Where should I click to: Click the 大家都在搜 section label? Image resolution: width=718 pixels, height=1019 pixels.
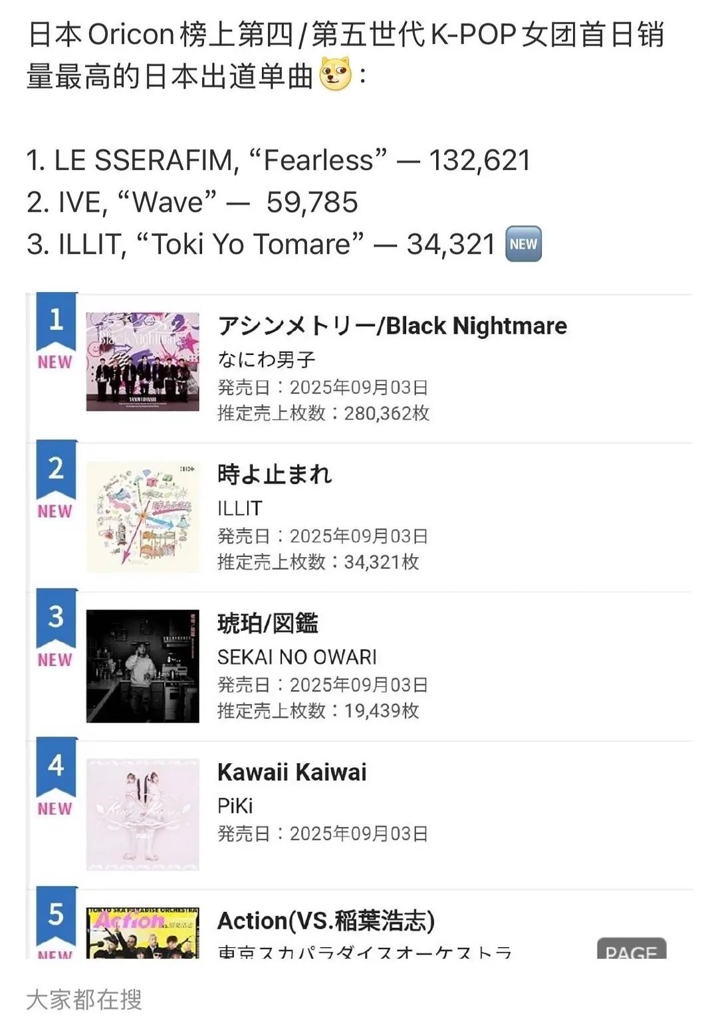click(x=84, y=999)
